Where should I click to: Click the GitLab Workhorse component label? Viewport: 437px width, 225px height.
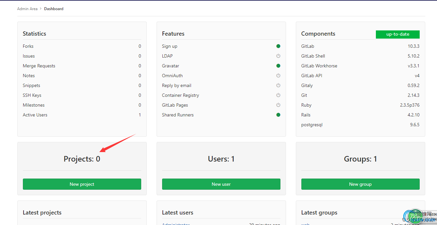[x=319, y=66]
